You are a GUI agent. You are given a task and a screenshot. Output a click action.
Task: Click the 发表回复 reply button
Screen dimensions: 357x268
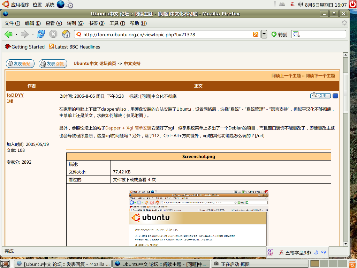tap(53, 64)
